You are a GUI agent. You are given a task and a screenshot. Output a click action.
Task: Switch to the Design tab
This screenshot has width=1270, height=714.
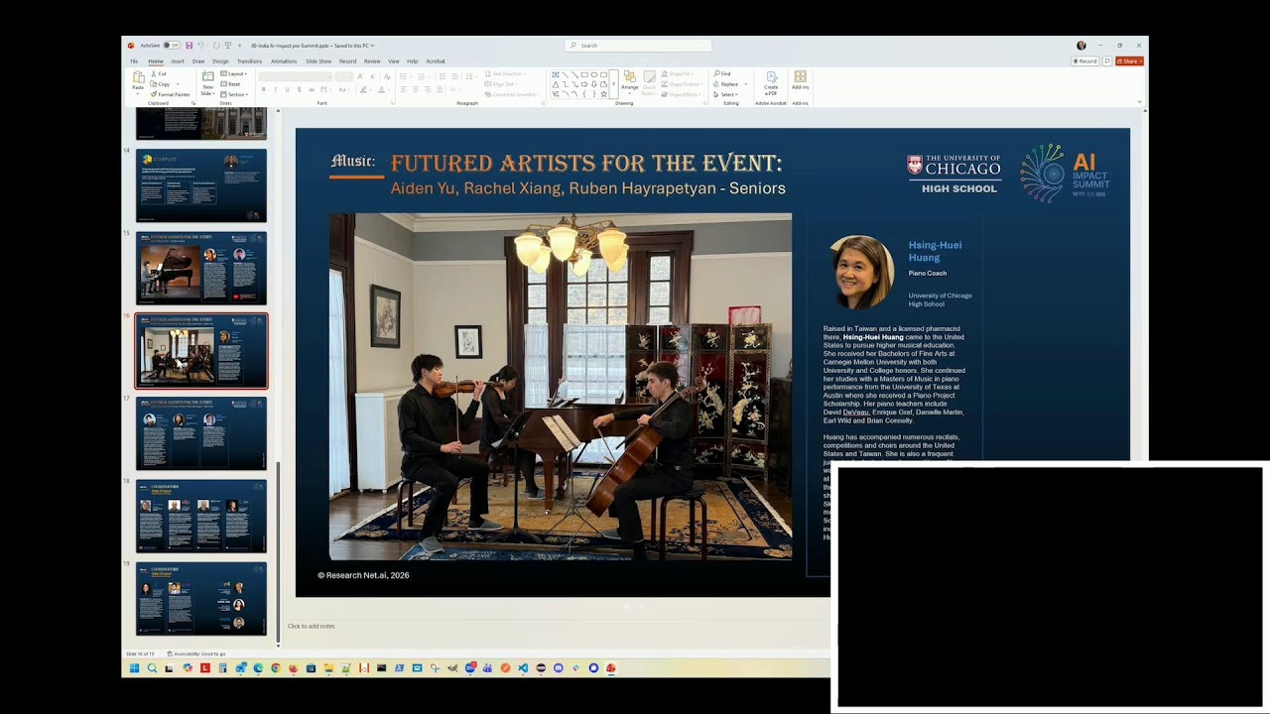point(220,61)
